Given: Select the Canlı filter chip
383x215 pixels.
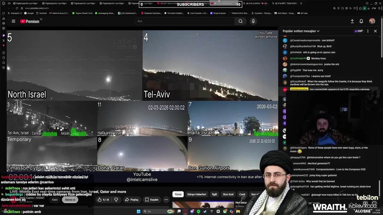Looking at the screenshot, I should pyautogui.click(x=242, y=194).
